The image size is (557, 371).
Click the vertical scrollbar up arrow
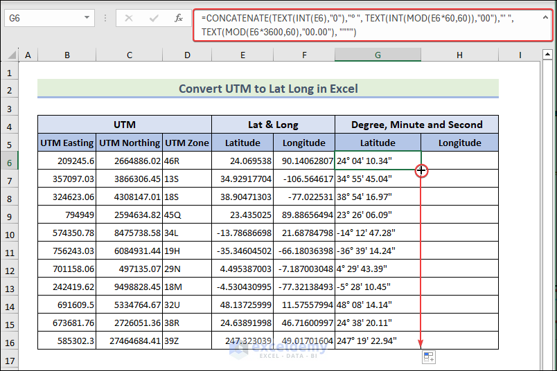[x=547, y=55]
